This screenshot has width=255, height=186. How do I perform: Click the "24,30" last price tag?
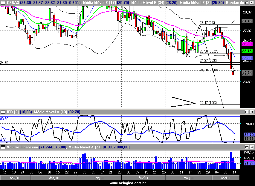pos(247,74)
